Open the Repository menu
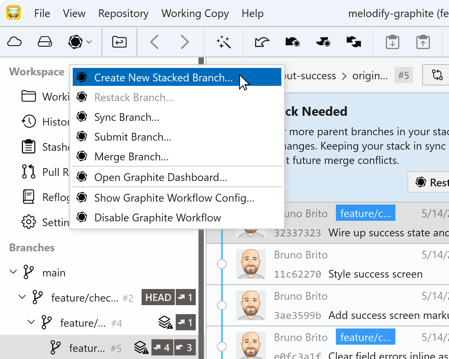 (x=123, y=14)
